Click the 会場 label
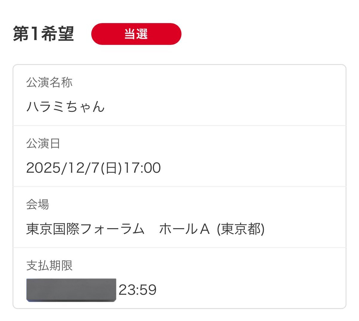This screenshot has height=321, width=359. 38,205
